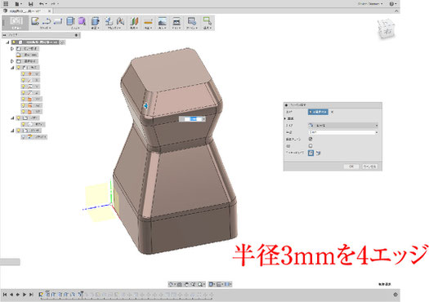Click the timeline Play button

point(25,295)
